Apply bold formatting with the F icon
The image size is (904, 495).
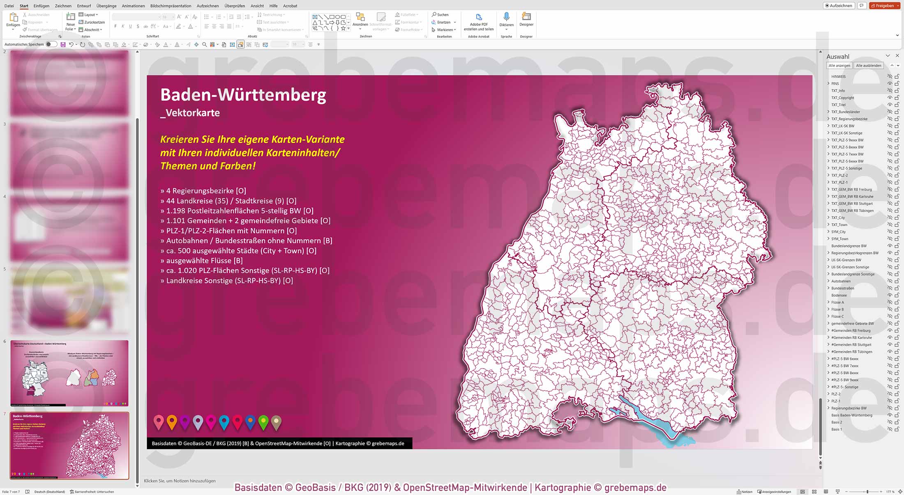(x=116, y=26)
